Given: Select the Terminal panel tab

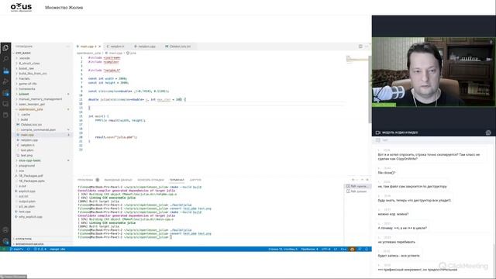Looking at the screenshot, I should [177, 180].
